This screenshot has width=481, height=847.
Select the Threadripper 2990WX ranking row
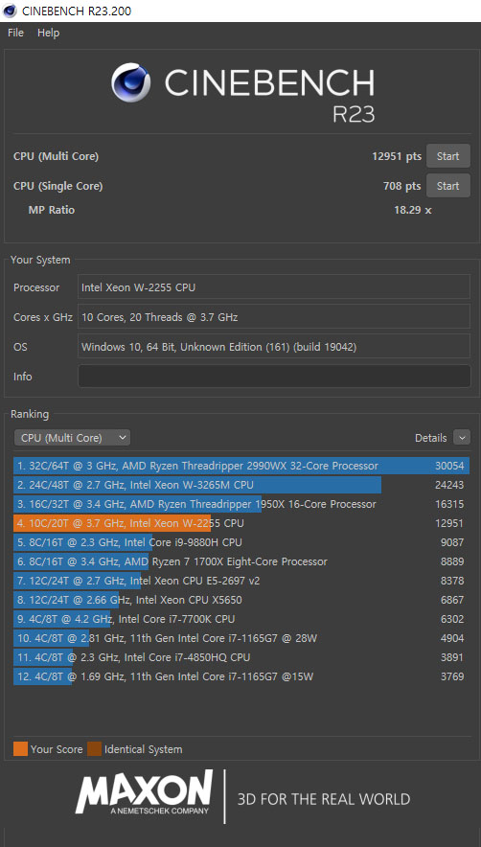click(241, 467)
